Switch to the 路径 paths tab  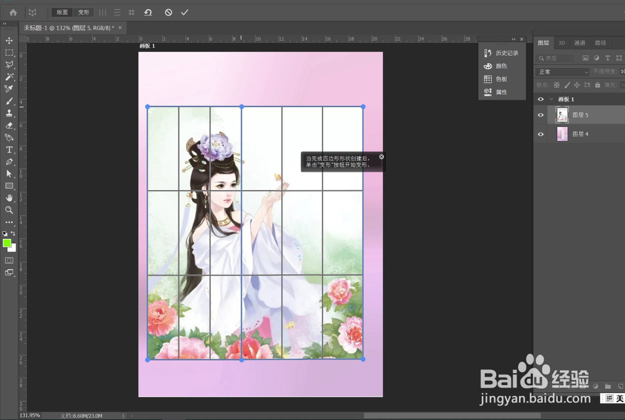(600, 43)
